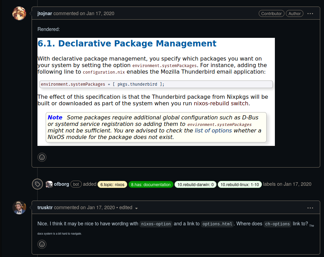Click the ofborg bot avatar

(x=49, y=184)
